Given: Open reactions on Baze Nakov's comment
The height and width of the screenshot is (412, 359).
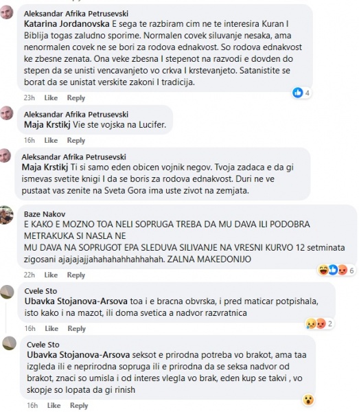Looking at the screenshot, I should [x=336, y=270].
